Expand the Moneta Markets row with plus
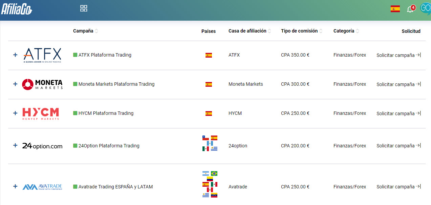 (15, 84)
